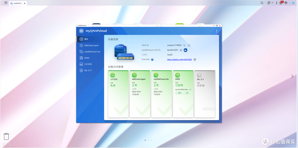This screenshot has height=148, width=298.
Task: Click the WAN badge in DDNS card
Action: (179, 93)
